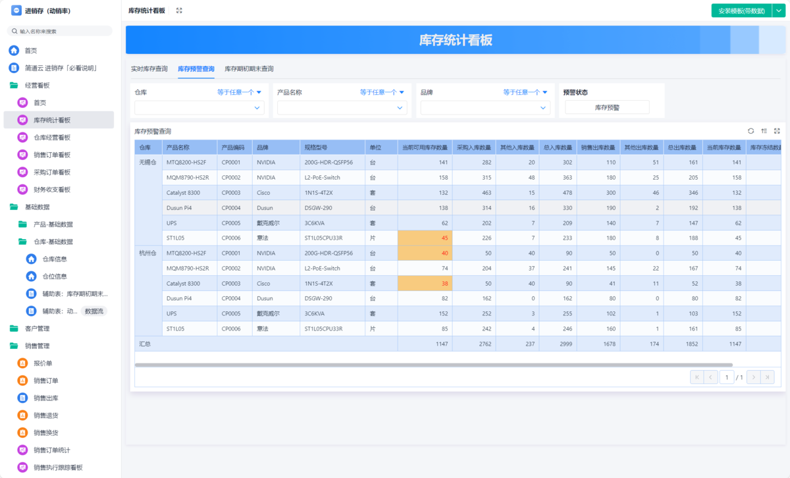Image resolution: width=790 pixels, height=478 pixels.
Task: Open the 产品名称 filter dropdown box
Action: [x=342, y=108]
